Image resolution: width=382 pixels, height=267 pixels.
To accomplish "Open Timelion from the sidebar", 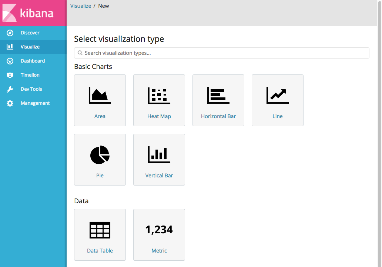I will point(30,75).
